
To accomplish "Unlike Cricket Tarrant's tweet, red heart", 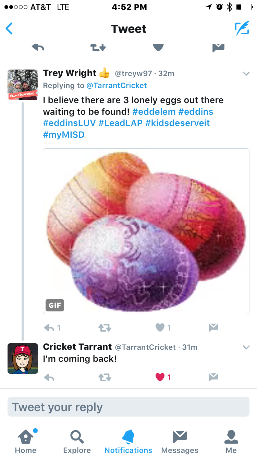I will point(160,377).
